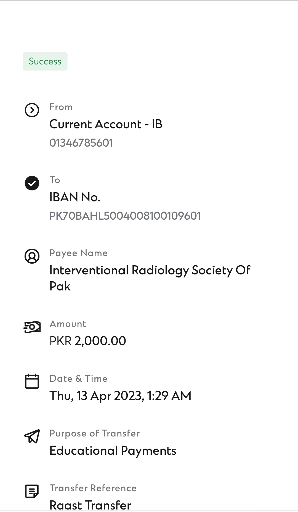Viewport: 298px width, 512px height.
Task: Select the Current Account - IB text
Action: (106, 124)
